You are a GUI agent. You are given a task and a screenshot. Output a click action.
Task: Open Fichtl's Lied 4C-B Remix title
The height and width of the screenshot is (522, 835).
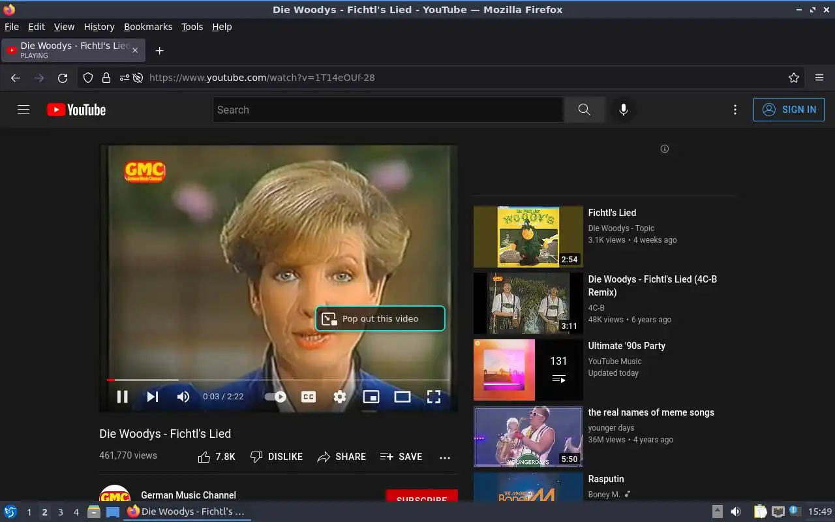point(652,286)
